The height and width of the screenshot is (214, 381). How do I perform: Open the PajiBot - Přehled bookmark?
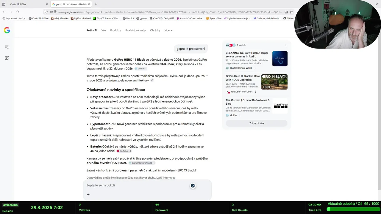click(80, 18)
